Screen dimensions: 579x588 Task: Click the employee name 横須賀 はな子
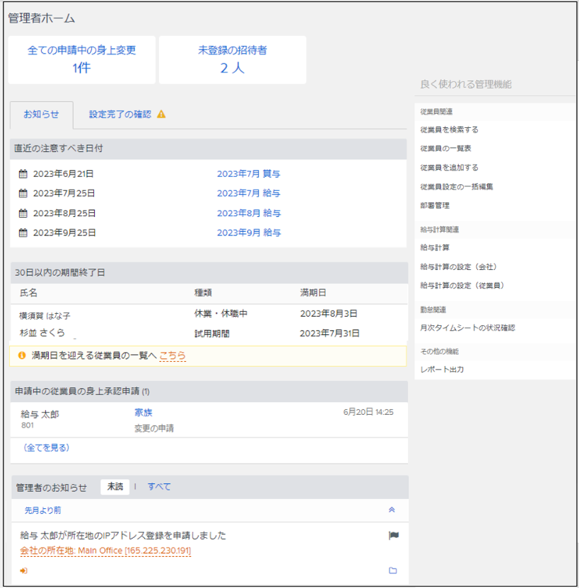click(x=45, y=316)
